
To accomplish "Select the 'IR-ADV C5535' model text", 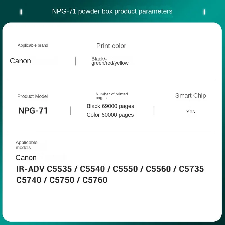I will pyautogui.click(x=44, y=169).
